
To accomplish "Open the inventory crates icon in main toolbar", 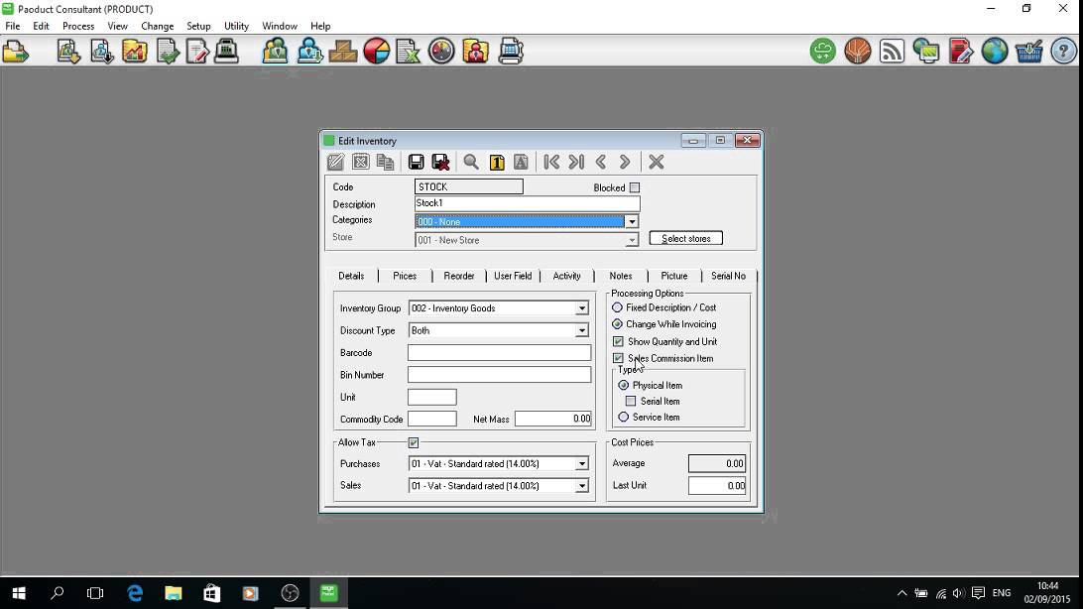I will [x=342, y=52].
